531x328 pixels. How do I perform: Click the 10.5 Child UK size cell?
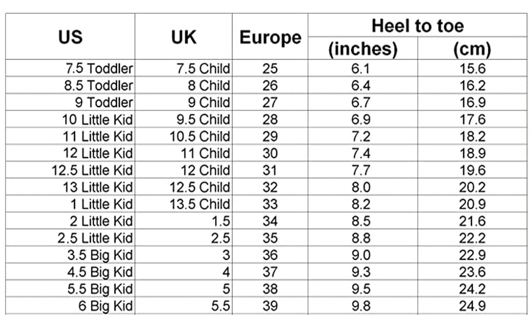(x=200, y=137)
